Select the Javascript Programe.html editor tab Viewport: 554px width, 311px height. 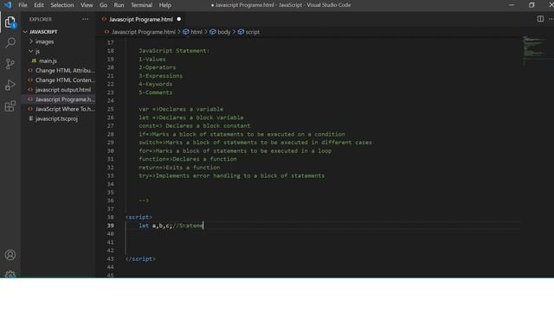(x=141, y=19)
